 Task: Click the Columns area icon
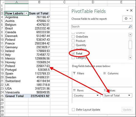coord(105,73)
